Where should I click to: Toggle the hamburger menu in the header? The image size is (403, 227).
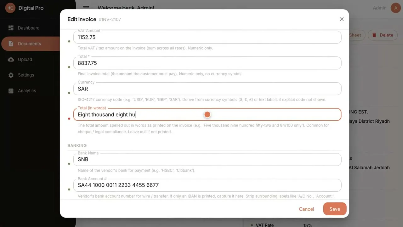pos(86,8)
